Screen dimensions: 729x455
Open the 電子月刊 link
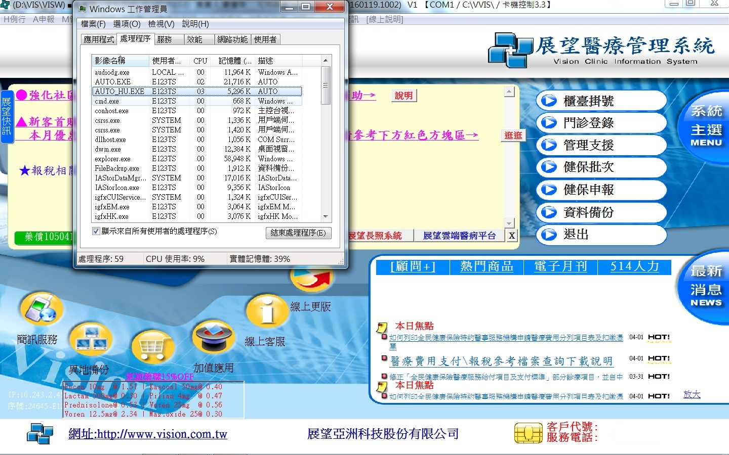point(560,266)
